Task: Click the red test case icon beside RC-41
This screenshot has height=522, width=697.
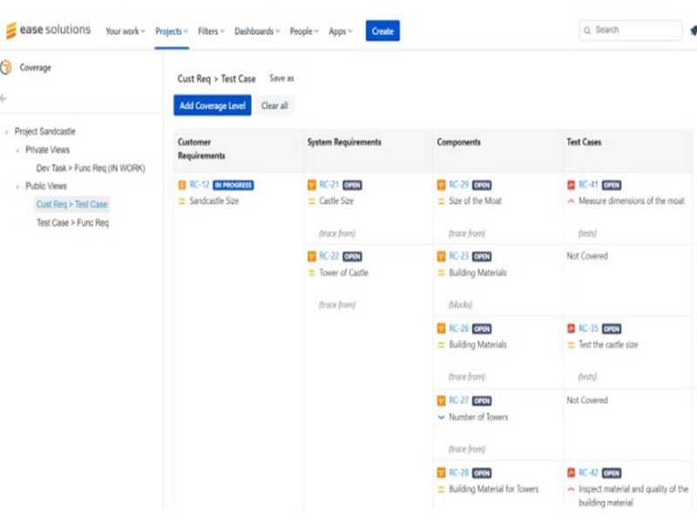Action: (572, 184)
